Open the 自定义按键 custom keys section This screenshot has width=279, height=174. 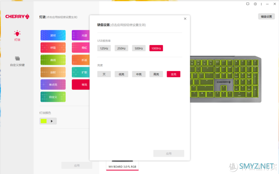pos(17,61)
